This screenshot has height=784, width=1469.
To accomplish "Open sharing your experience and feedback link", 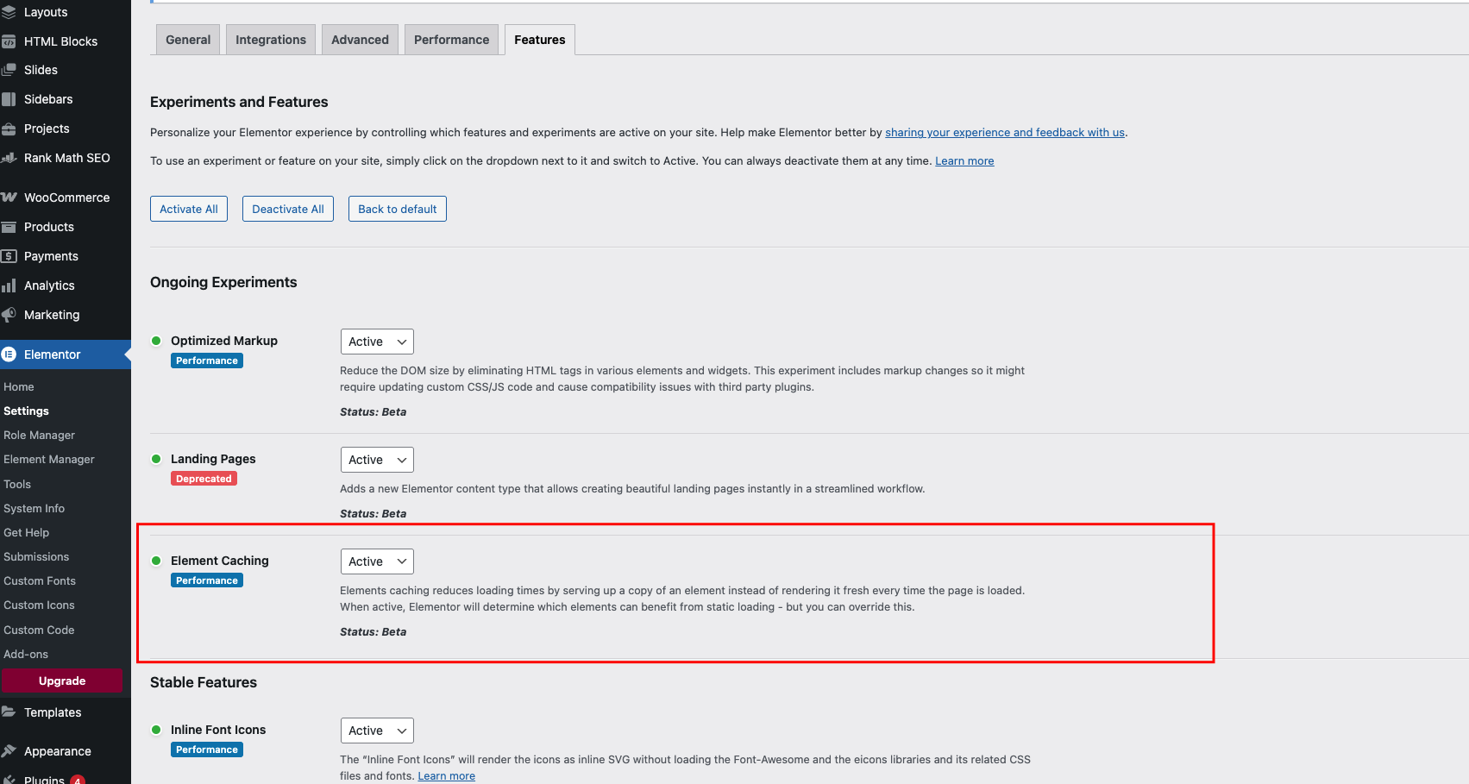I will pos(1005,133).
